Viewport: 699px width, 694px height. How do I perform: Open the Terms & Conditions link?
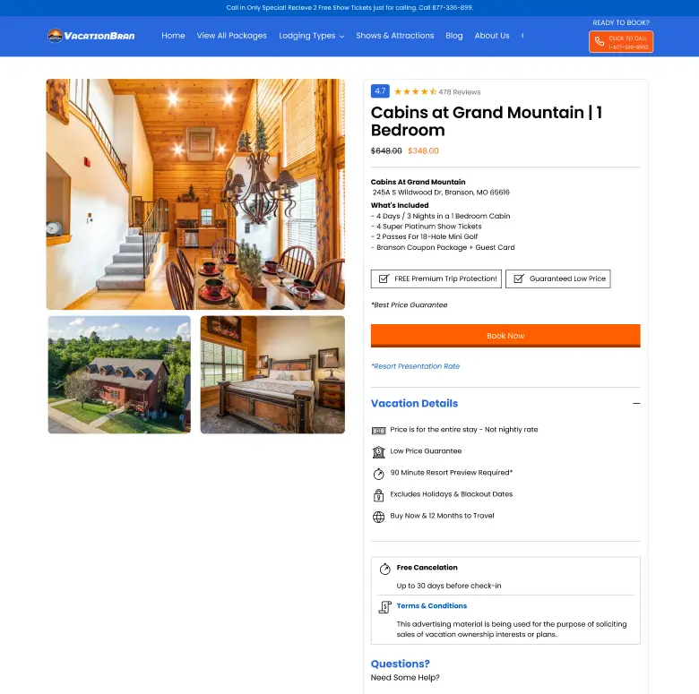point(432,606)
